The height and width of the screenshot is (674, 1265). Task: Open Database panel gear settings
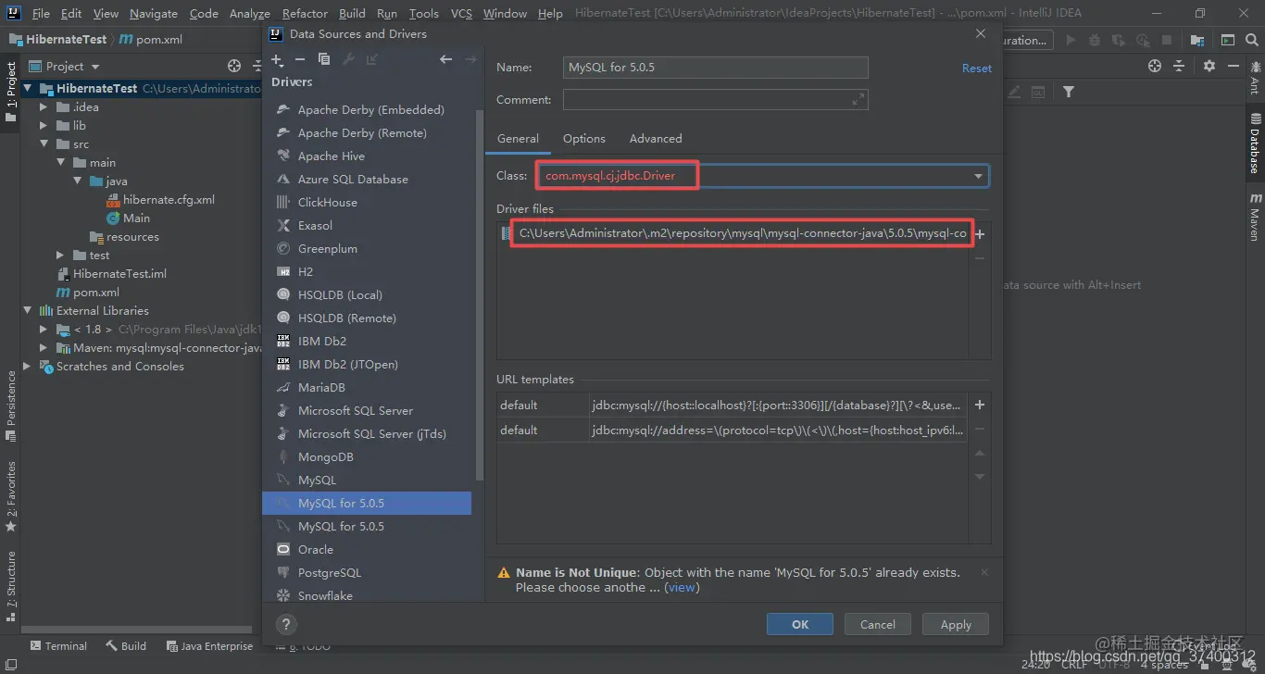[x=1209, y=66]
